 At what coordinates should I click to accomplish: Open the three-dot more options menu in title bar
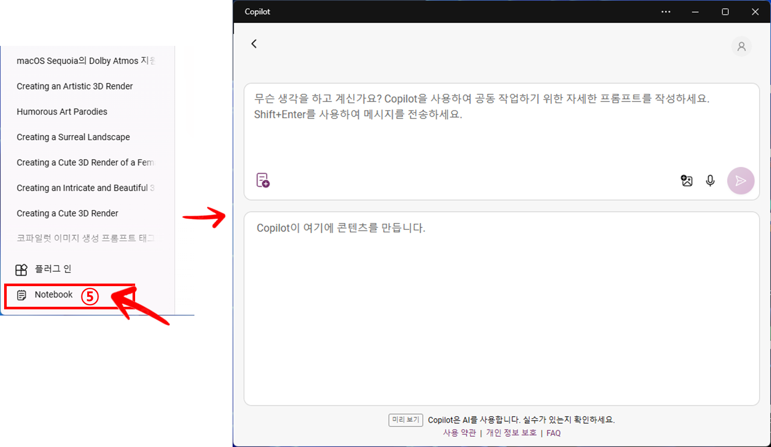coord(666,12)
